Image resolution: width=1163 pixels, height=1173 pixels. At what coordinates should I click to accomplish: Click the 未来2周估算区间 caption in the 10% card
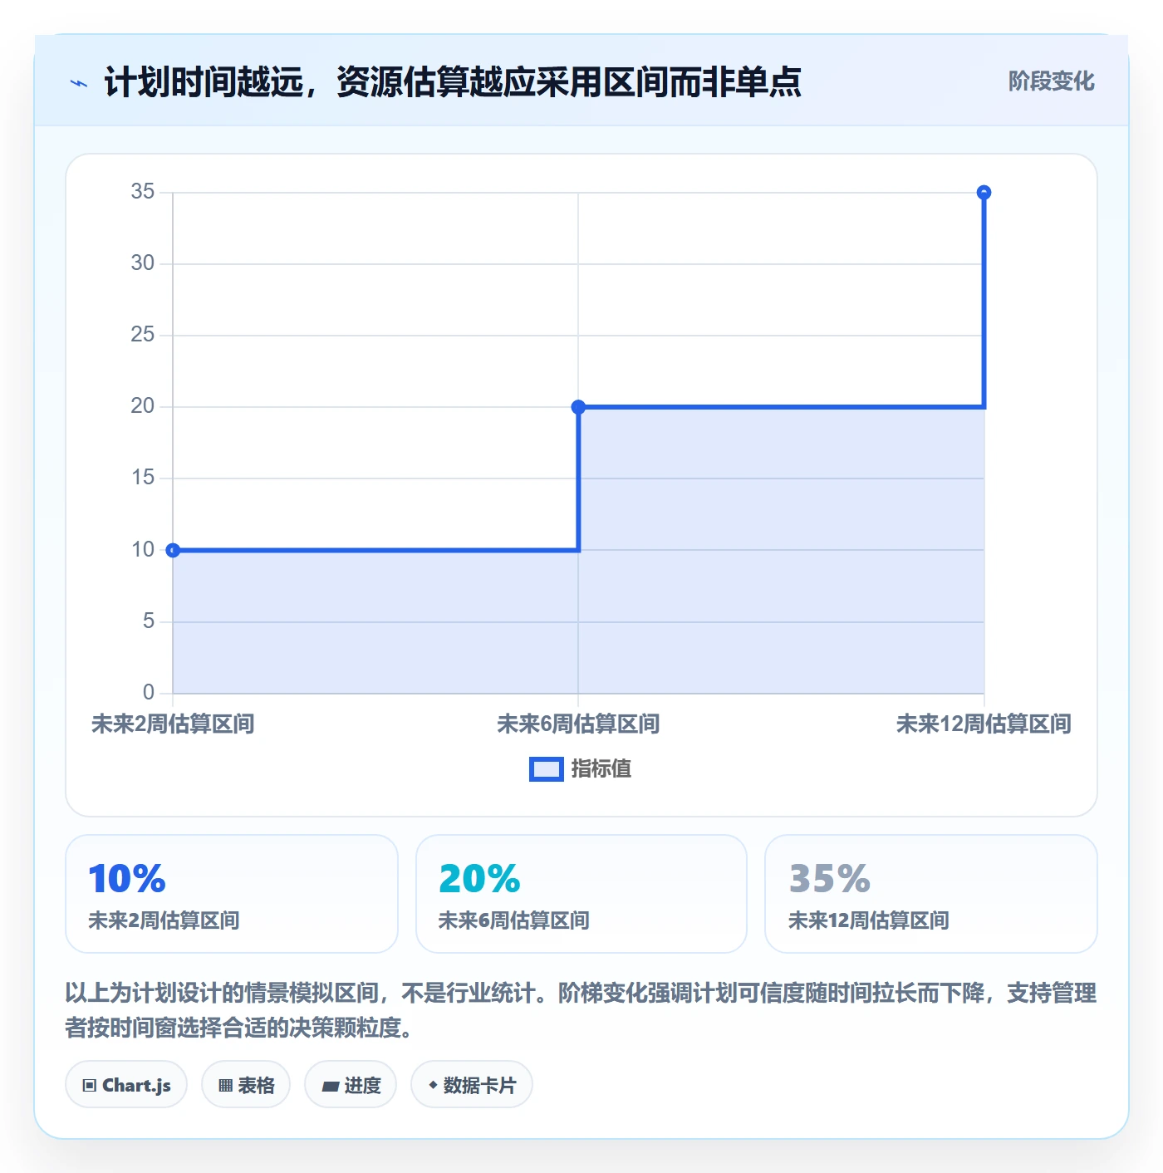(164, 920)
